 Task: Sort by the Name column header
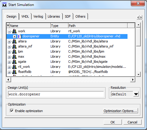30,26
